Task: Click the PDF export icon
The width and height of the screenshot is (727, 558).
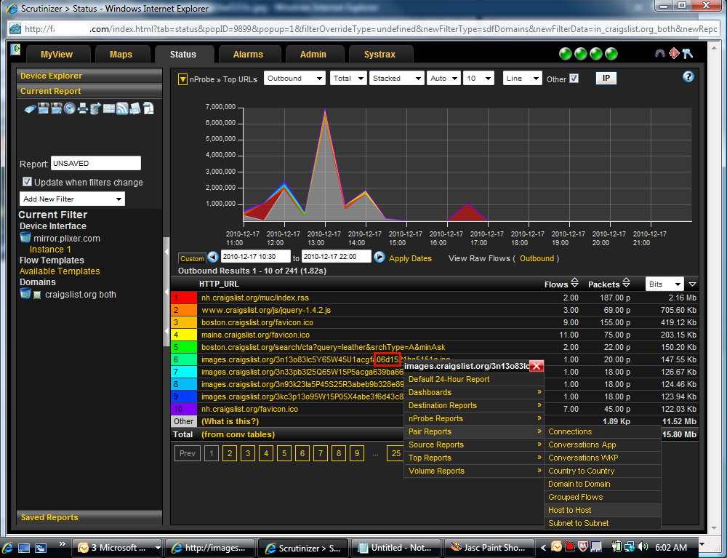Action: tap(148, 108)
